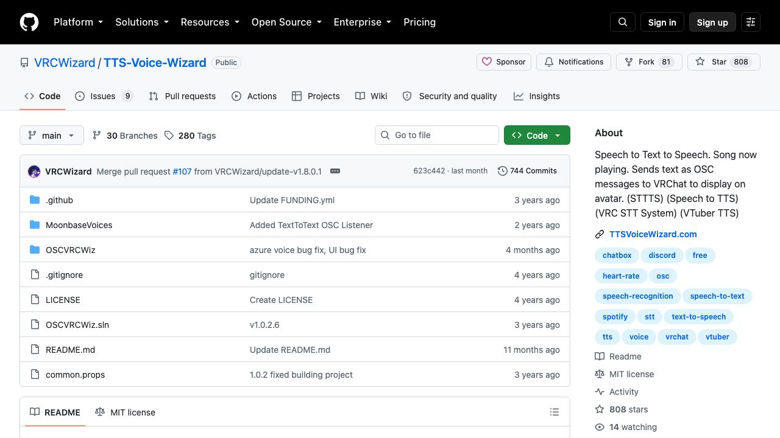Open the .gitignore file

(64, 275)
